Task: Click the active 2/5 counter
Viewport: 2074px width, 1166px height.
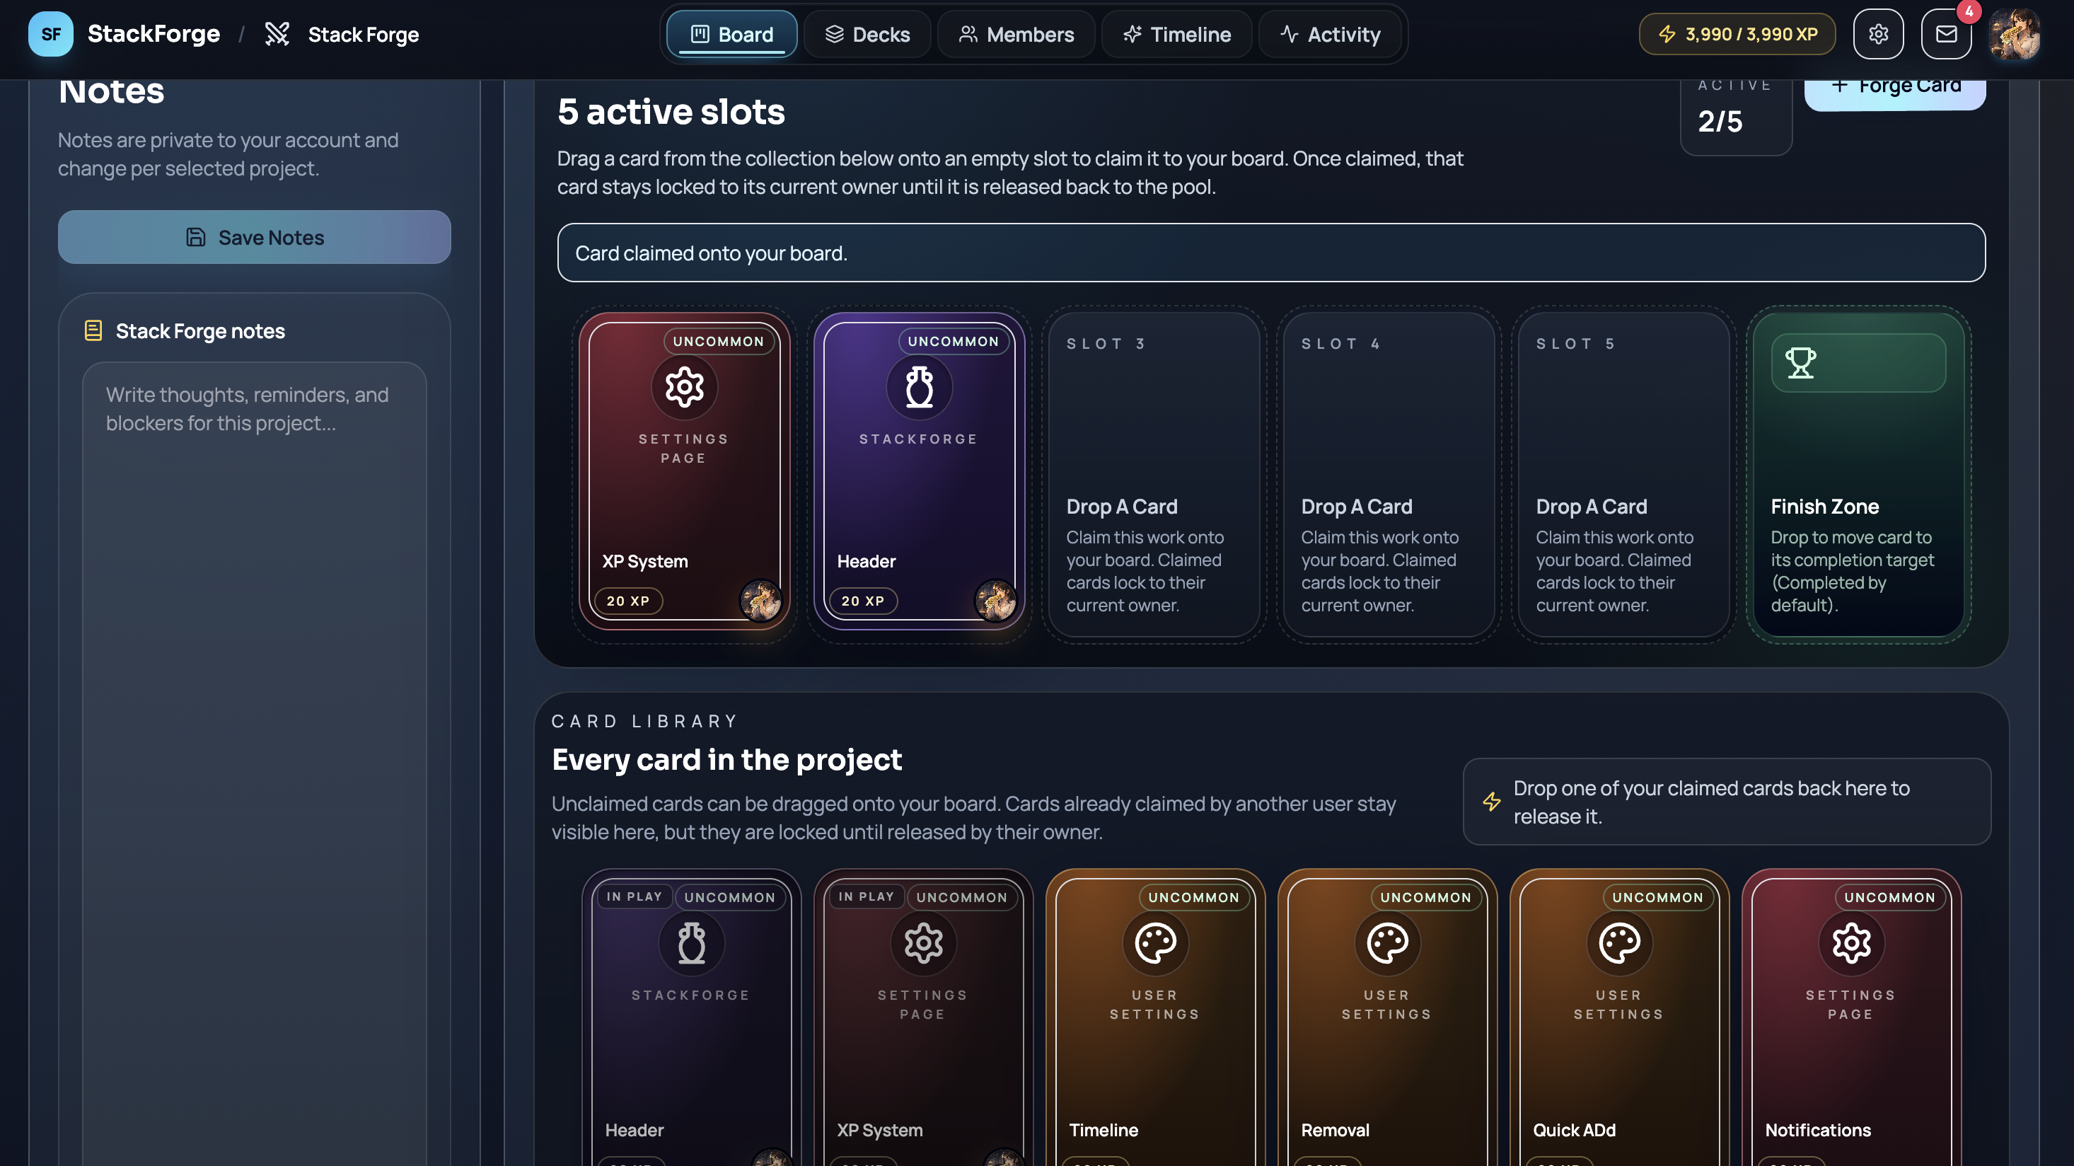Action: [1736, 117]
